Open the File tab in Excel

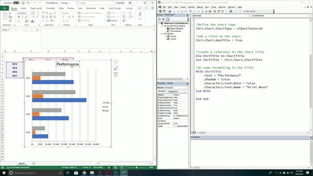pos(4,8)
